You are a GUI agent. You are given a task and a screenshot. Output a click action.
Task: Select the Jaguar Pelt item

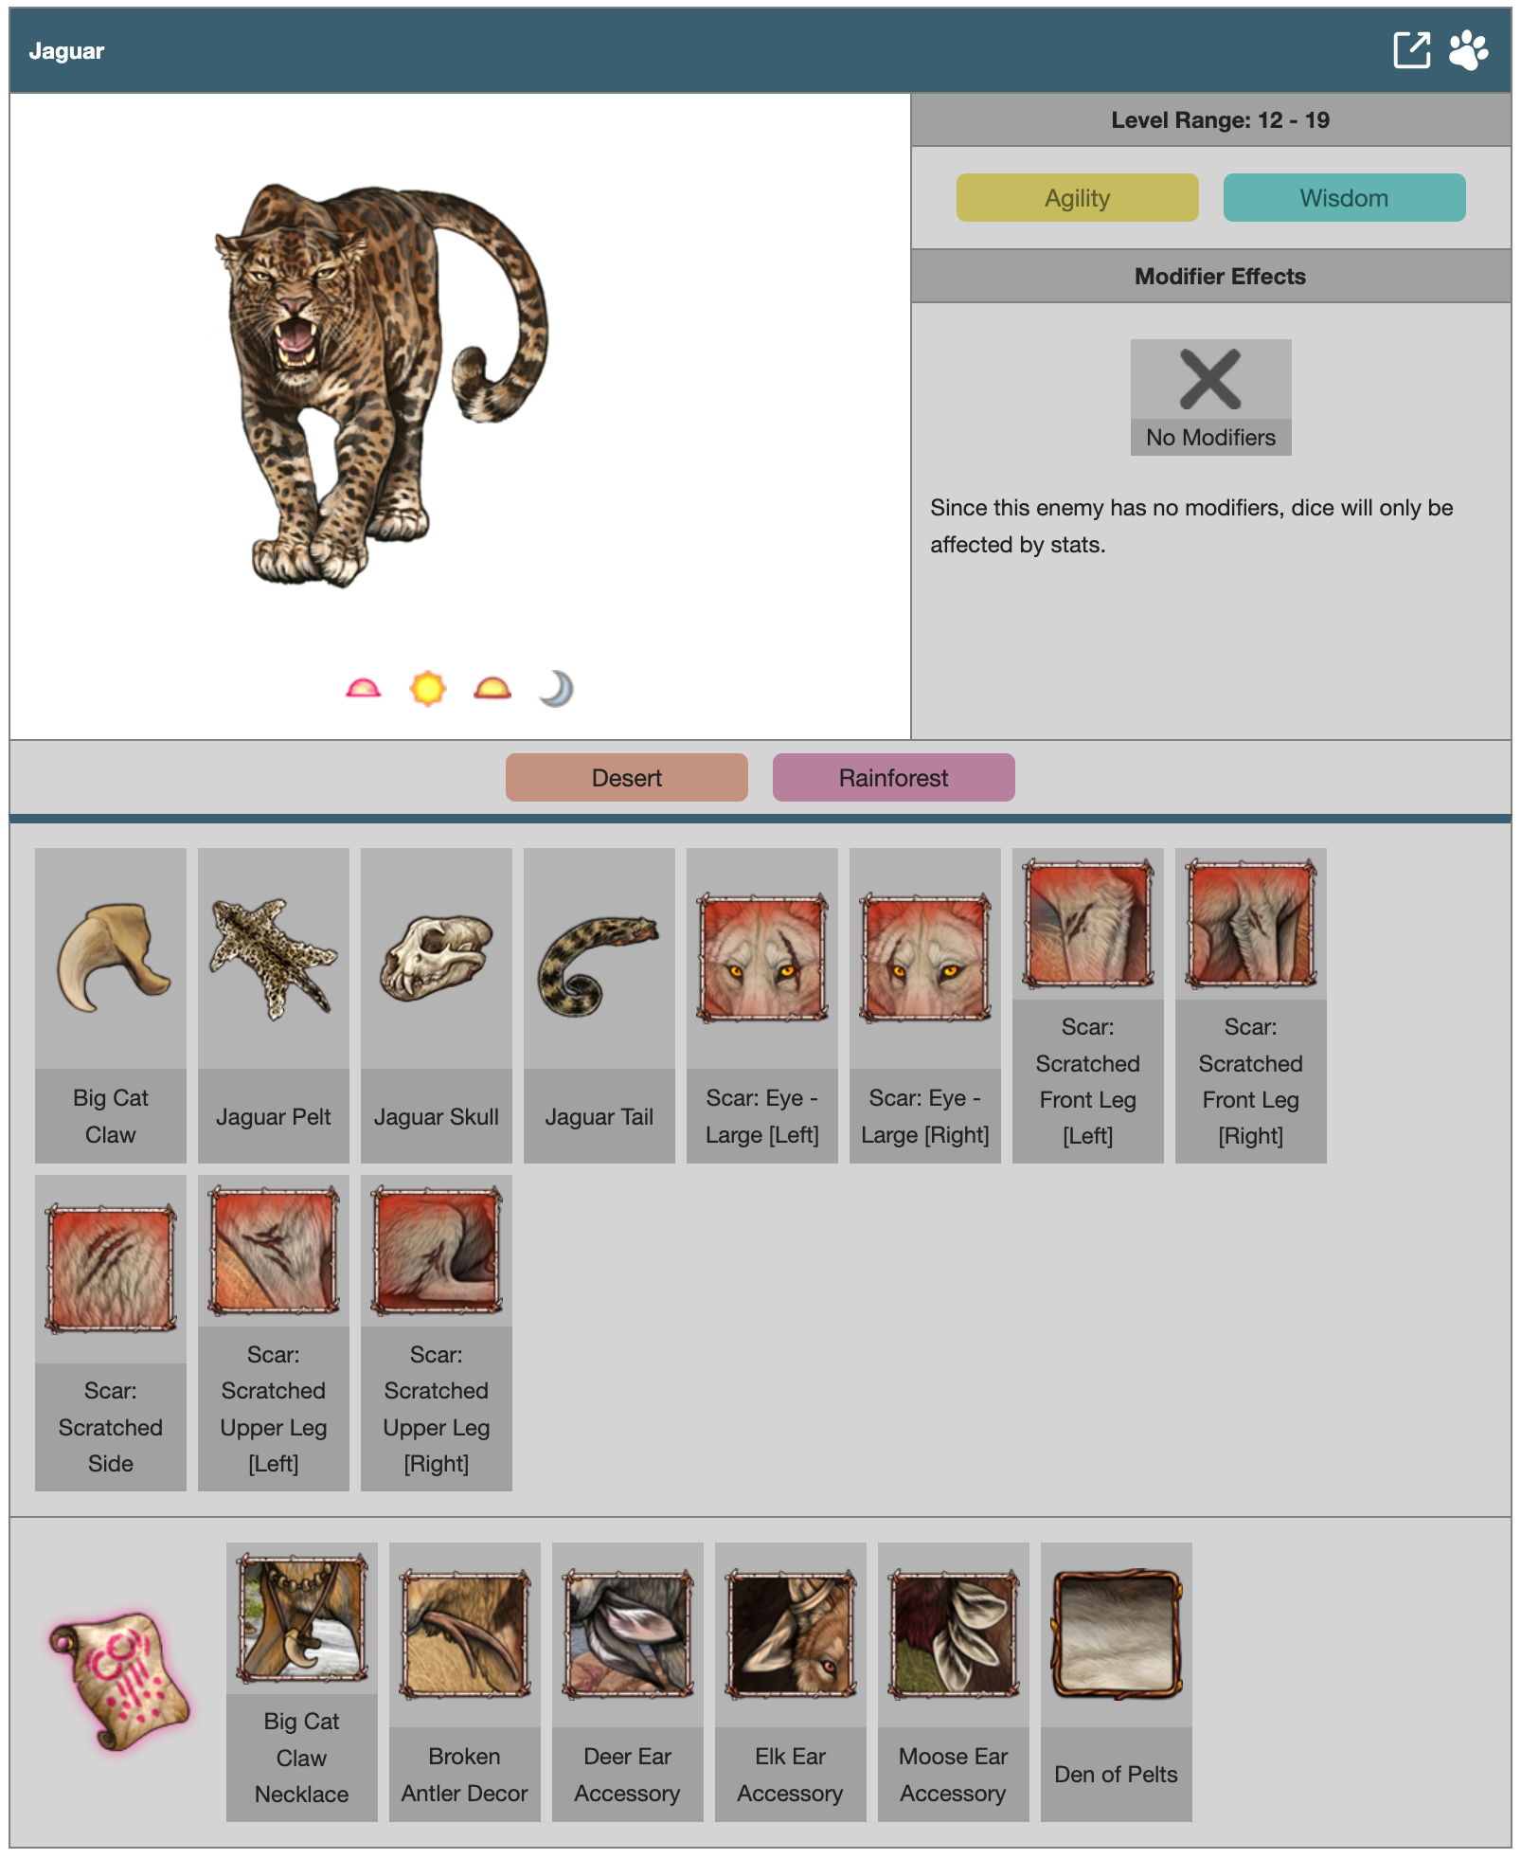click(x=274, y=1005)
